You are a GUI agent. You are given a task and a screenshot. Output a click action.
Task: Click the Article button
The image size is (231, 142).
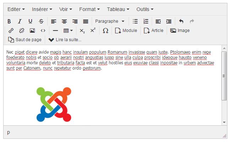tap(154, 31)
